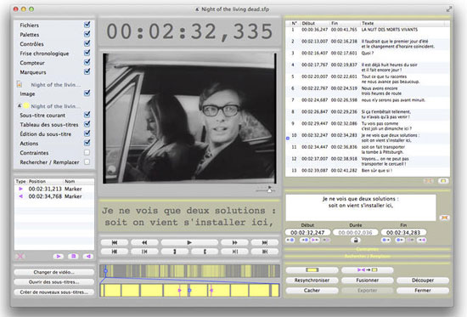The width and height of the screenshot is (467, 317).
Task: Jump to the start of the video
Action: pos(115,242)
